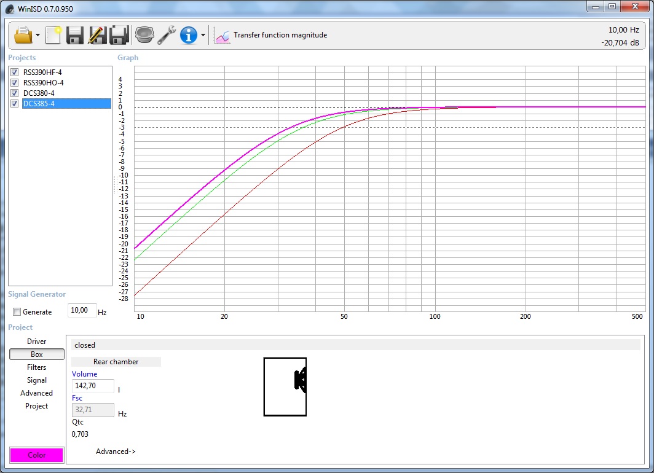Image resolution: width=654 pixels, height=473 pixels.
Task: Click the Rear chamber header
Action: pos(116,362)
